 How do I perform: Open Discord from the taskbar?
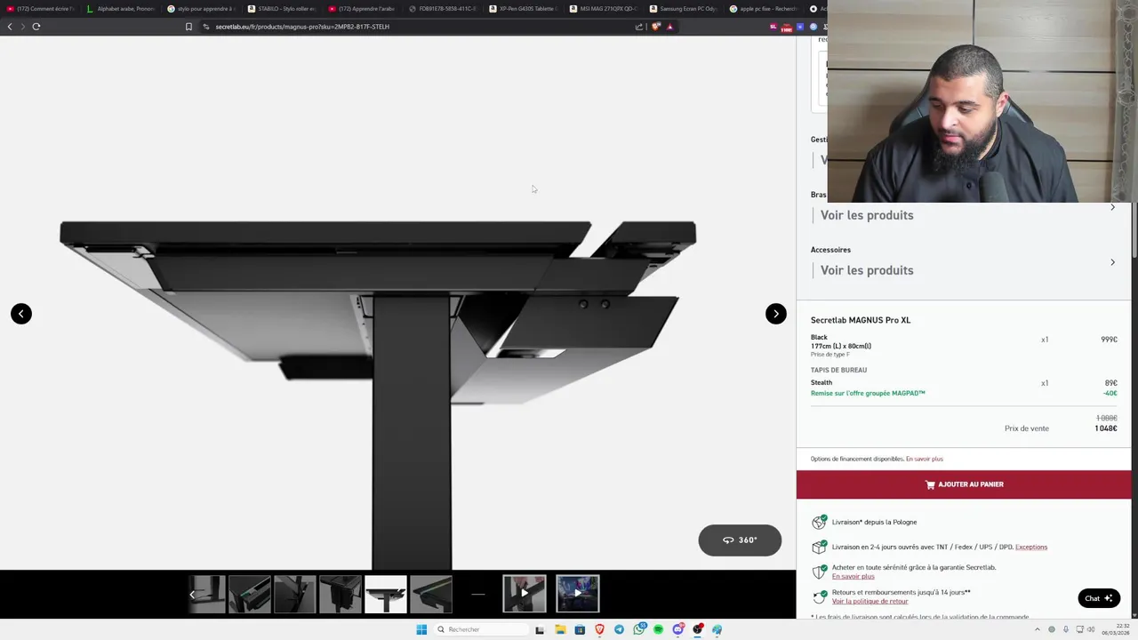678,629
